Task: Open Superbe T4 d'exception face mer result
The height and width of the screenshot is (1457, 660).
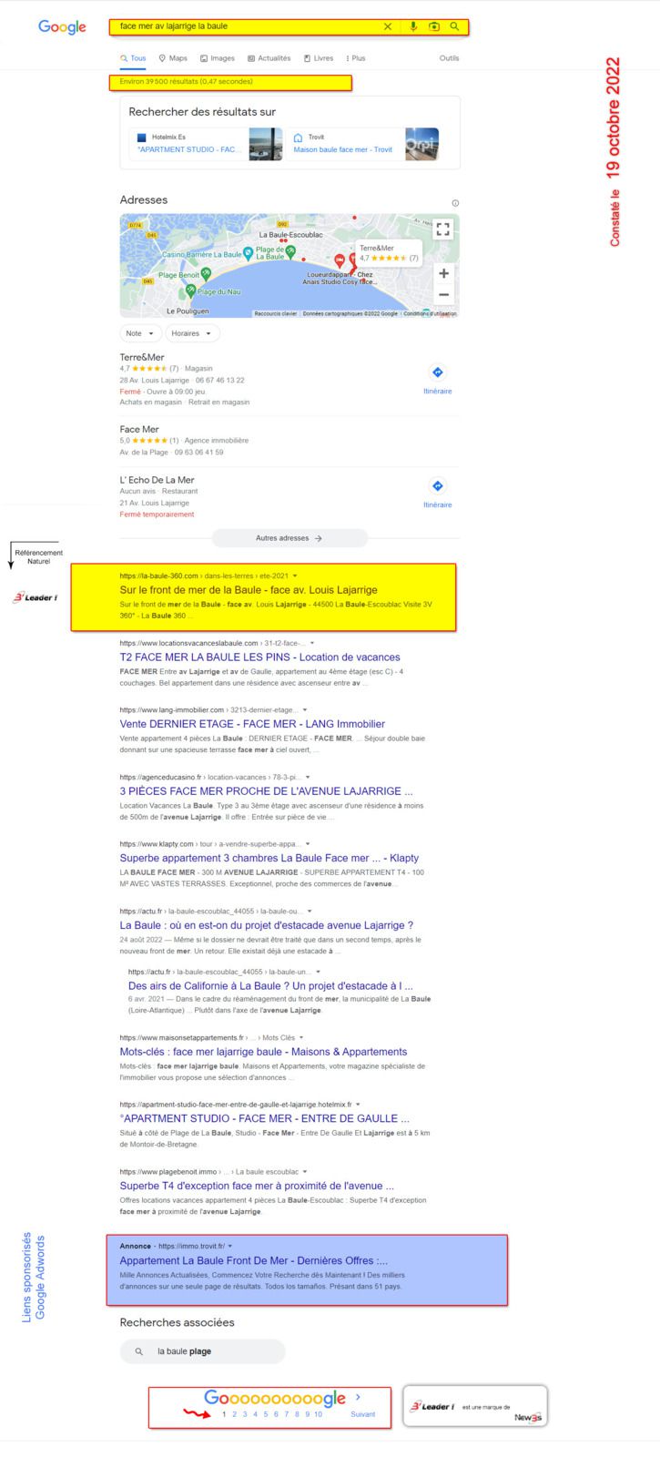Action: pos(257,1186)
